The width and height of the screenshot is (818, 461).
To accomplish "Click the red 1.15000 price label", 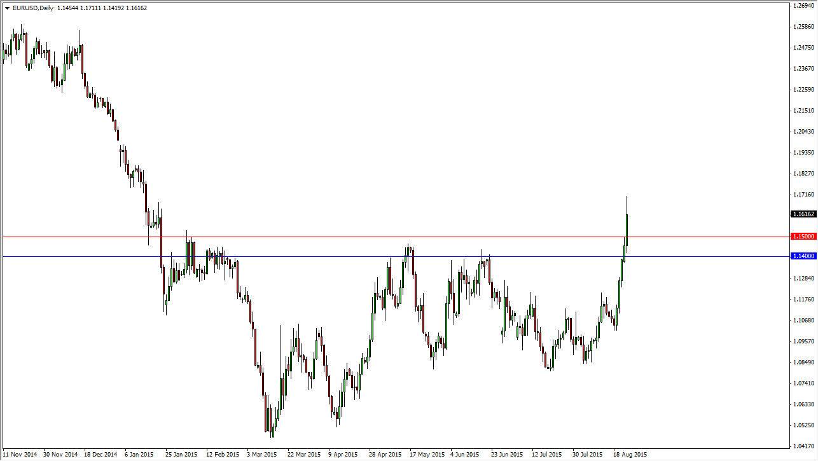I will click(x=803, y=236).
